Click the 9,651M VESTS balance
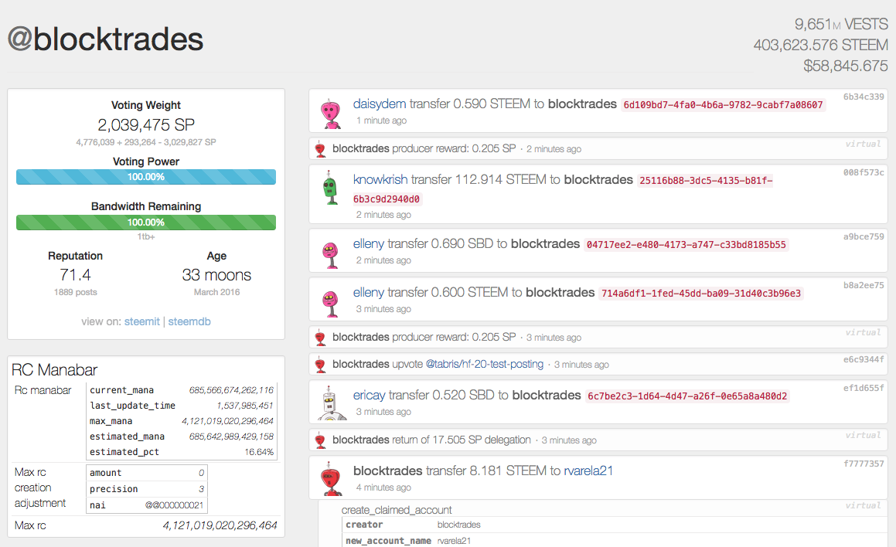The height and width of the screenshot is (547, 896). point(841,24)
